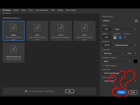Switch to the Saved tab
Image resolution: width=140 pixels, height=105 pixels.
pyautogui.click(x=16, y=10)
